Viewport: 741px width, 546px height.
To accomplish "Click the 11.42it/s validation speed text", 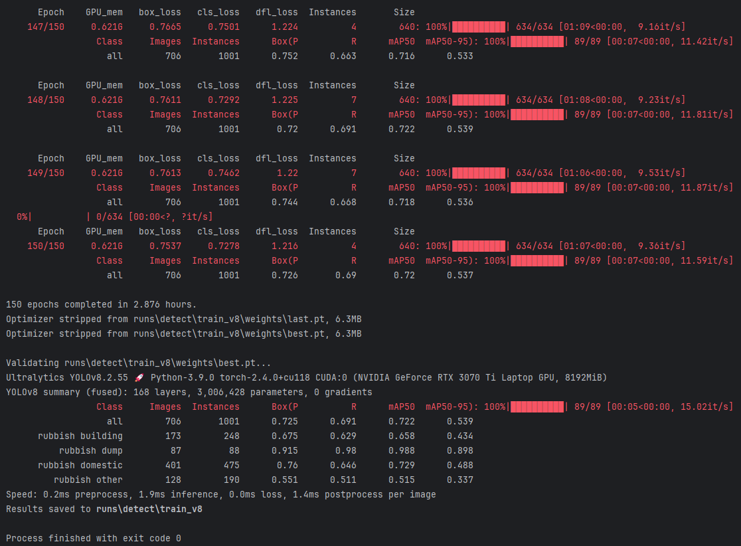I will point(704,42).
